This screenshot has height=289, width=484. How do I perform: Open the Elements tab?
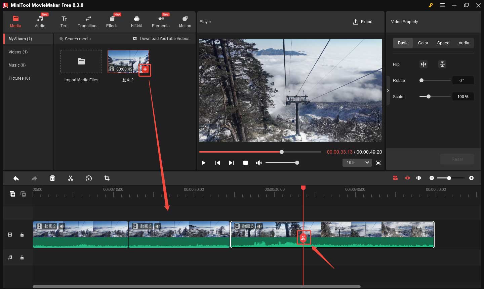click(161, 22)
